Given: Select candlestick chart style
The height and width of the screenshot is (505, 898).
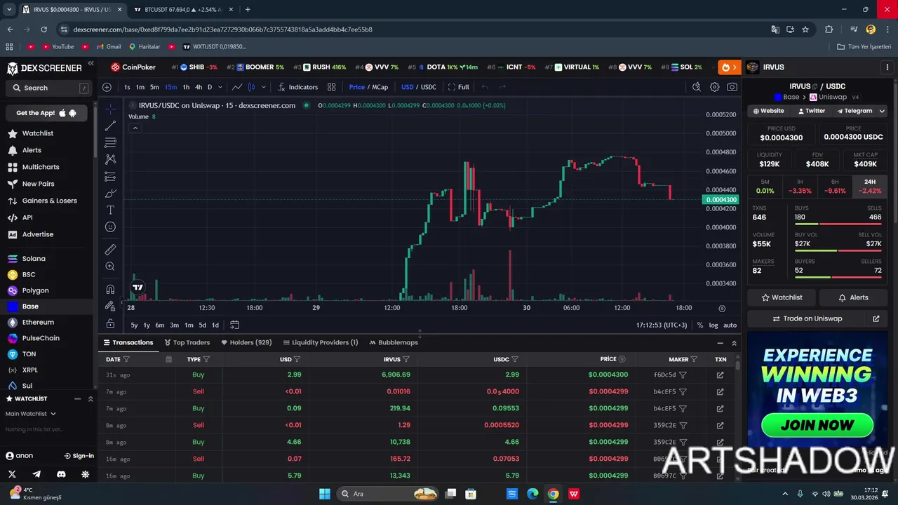Looking at the screenshot, I should tap(251, 87).
